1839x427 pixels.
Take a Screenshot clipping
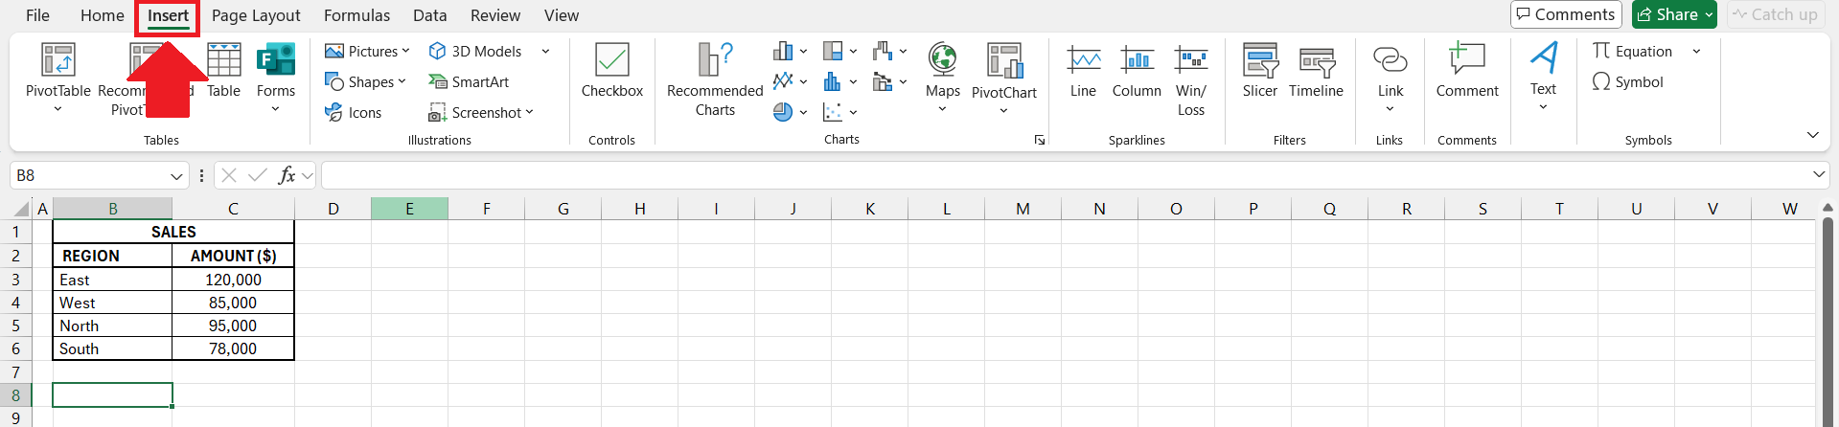click(480, 113)
